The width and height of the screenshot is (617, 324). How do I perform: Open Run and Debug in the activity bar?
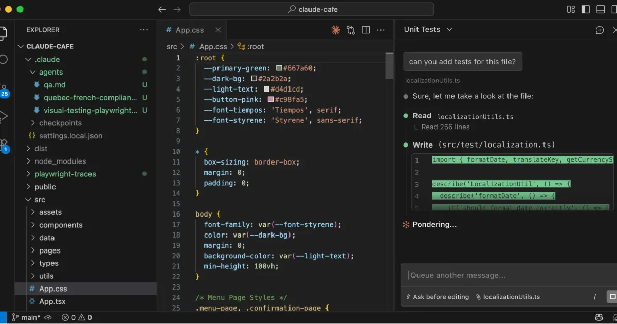coord(3,116)
